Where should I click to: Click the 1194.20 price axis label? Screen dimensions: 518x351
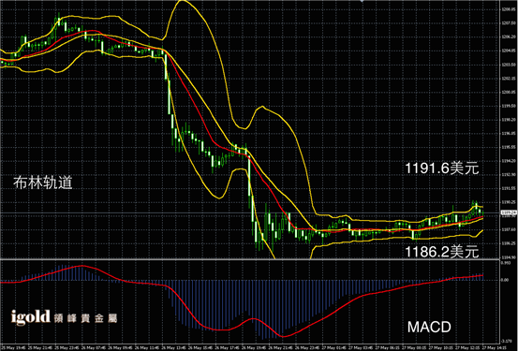(x=509, y=161)
